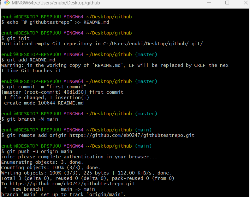Minimize the MINGW64 terminal window
Viewport: 250px width, 197px height.
tap(209, 3)
